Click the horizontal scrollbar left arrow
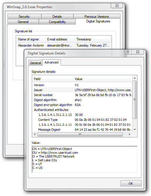Screen dimensions: 151x196 pyautogui.click(x=35, y=134)
